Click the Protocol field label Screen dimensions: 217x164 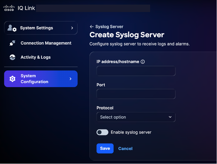point(105,108)
